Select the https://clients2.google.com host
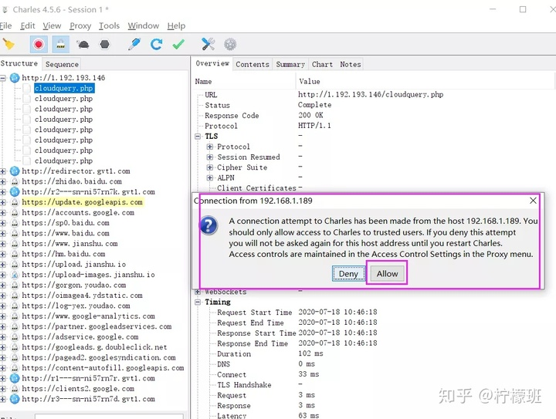 point(78,389)
